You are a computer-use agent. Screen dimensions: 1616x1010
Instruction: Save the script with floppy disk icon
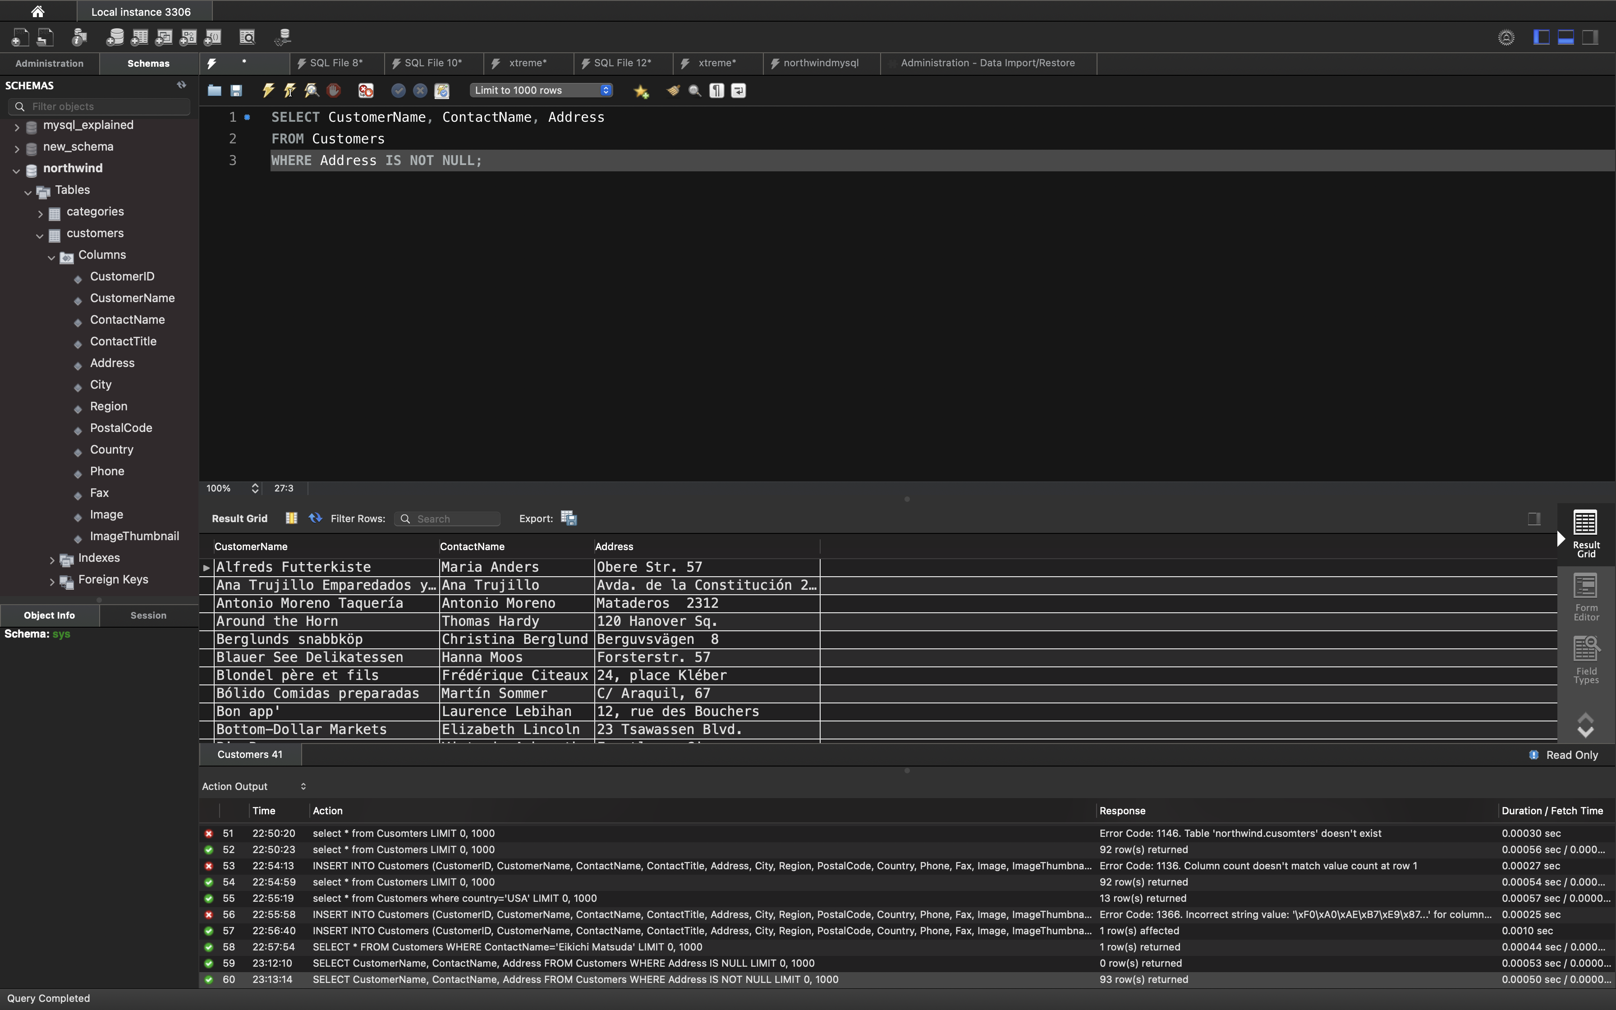[236, 90]
